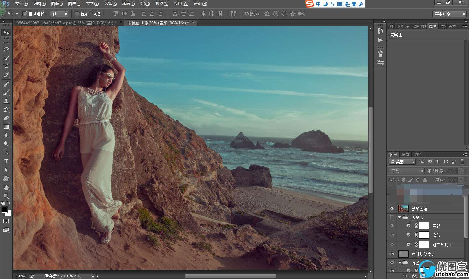The width and height of the screenshot is (469, 279).
Task: Open the fill (填充) dropdown arrow
Action: pyautogui.click(x=461, y=180)
